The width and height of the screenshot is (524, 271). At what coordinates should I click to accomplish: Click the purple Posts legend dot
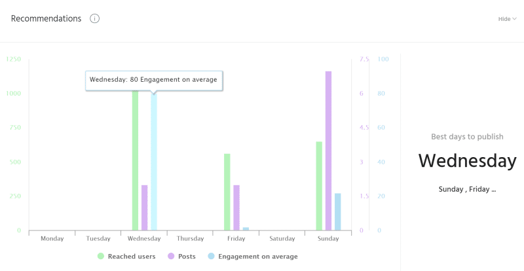tap(171, 257)
